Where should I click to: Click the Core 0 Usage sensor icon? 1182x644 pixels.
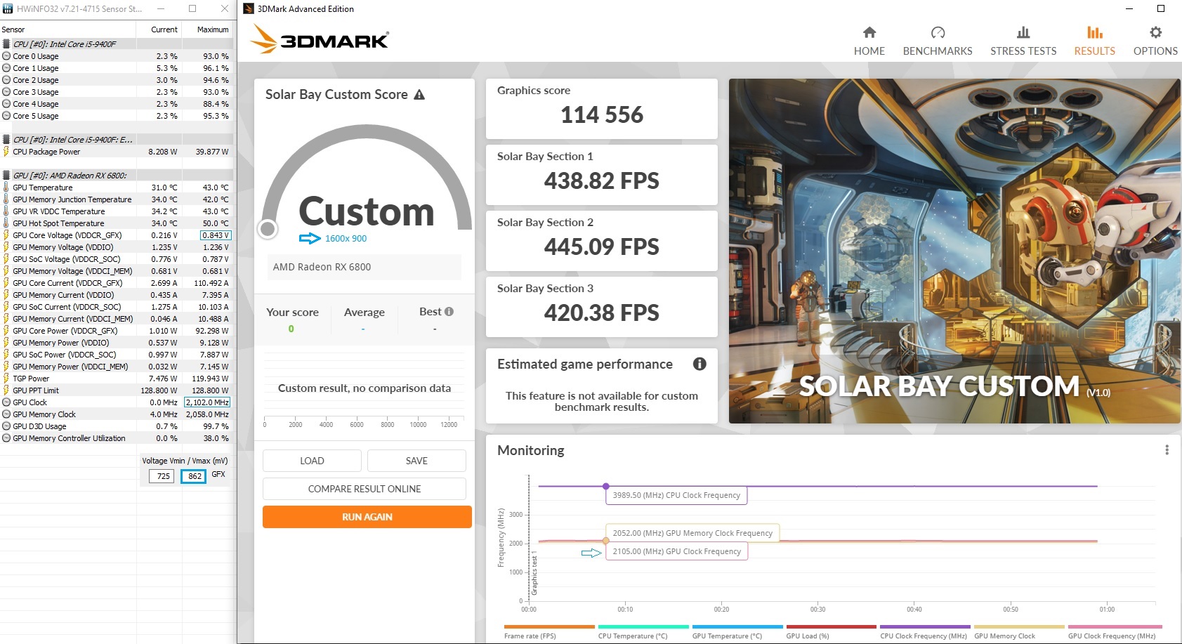click(6, 56)
